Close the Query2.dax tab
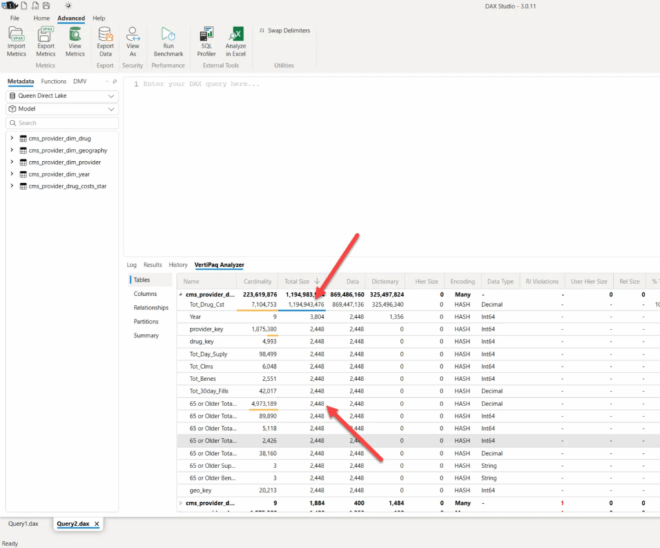660x548 pixels. pyautogui.click(x=97, y=524)
